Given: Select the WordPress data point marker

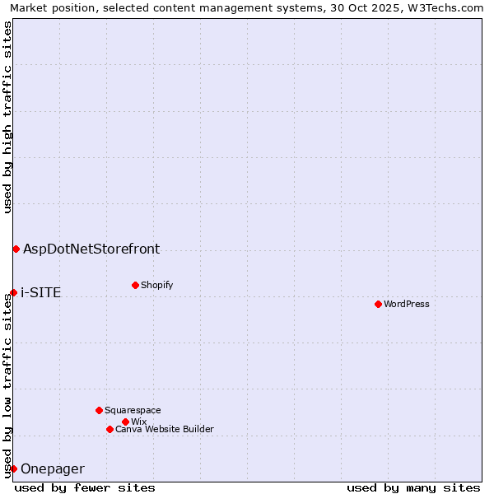Looking at the screenshot, I should tap(378, 304).
